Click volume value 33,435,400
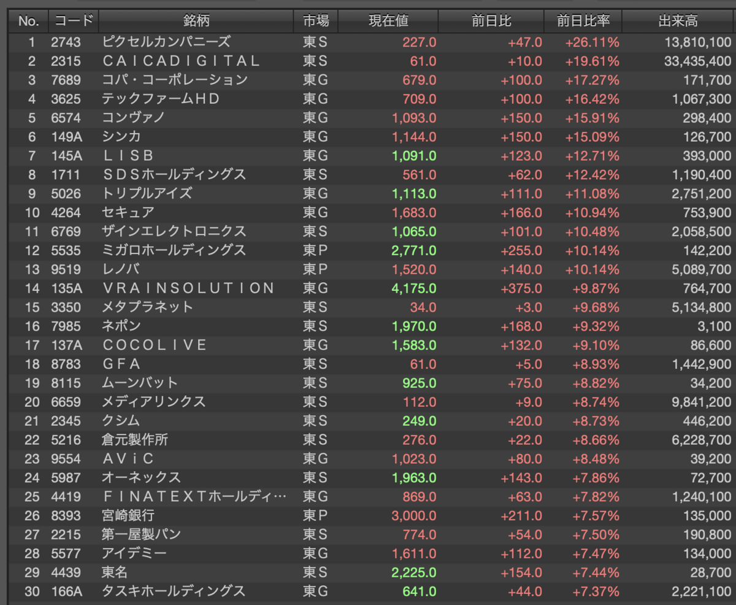The image size is (736, 605). tap(697, 61)
